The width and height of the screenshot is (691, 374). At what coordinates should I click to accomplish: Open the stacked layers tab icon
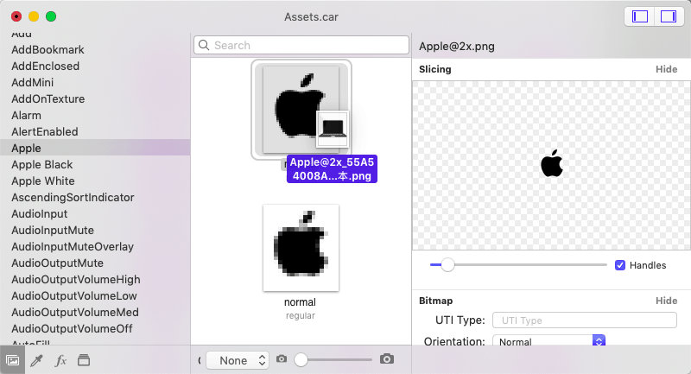(x=84, y=360)
